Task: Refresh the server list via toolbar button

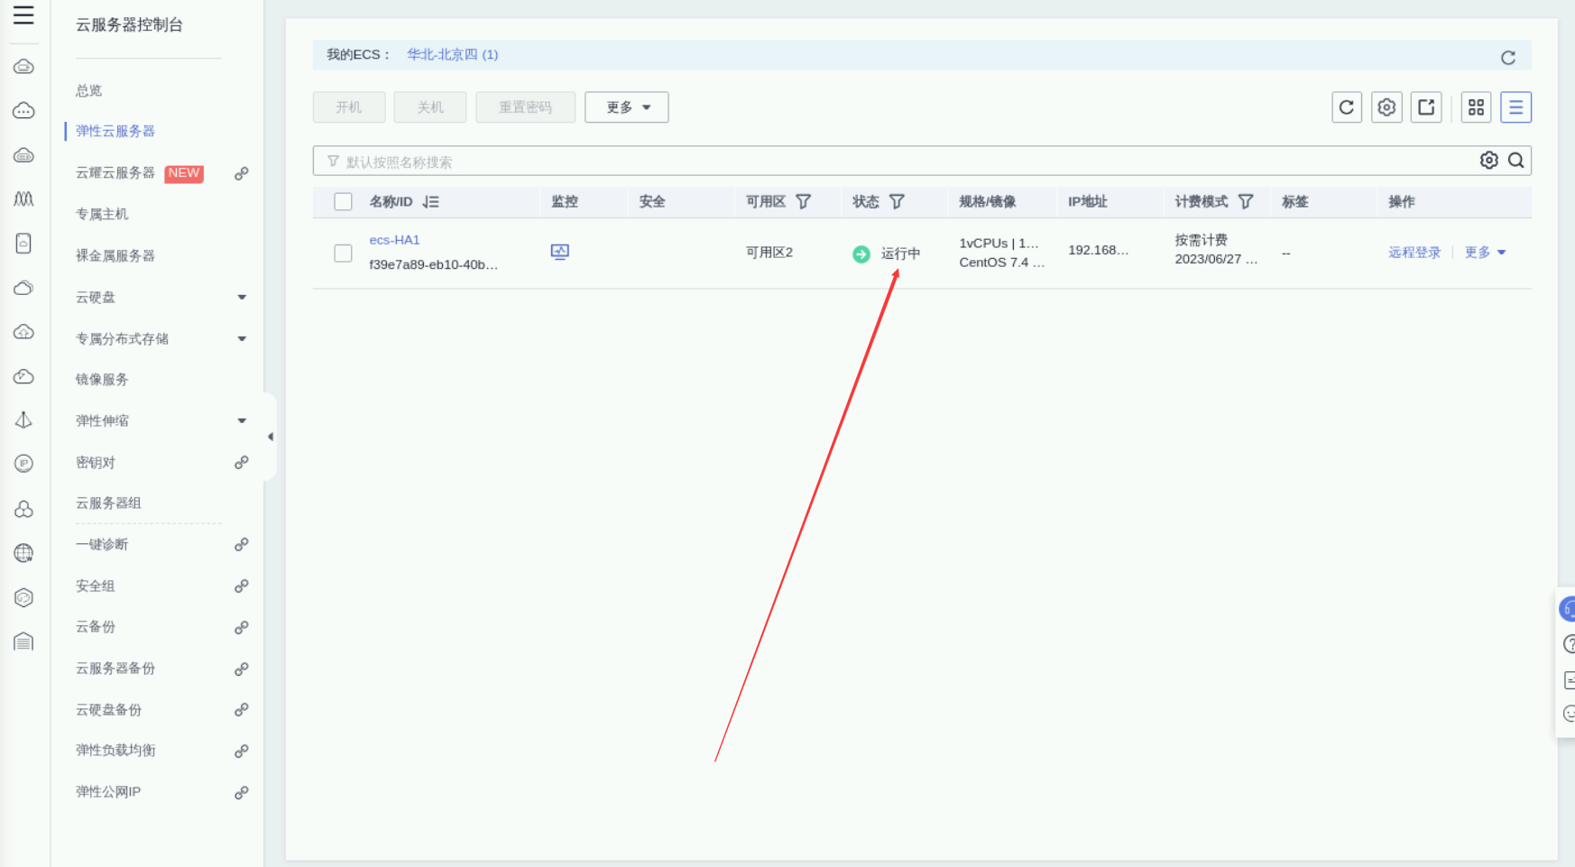Action: [x=1347, y=107]
